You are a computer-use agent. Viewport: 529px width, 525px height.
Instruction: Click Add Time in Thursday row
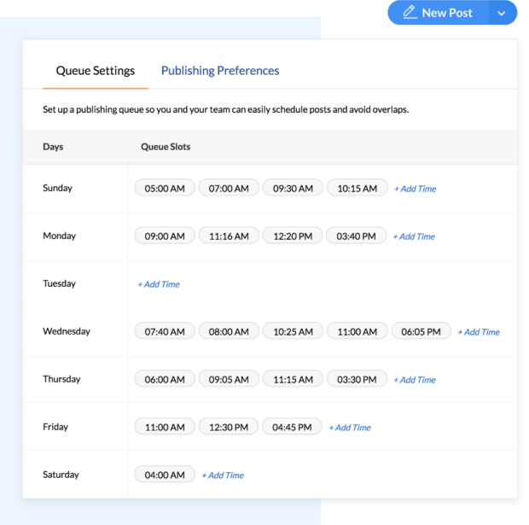point(414,380)
